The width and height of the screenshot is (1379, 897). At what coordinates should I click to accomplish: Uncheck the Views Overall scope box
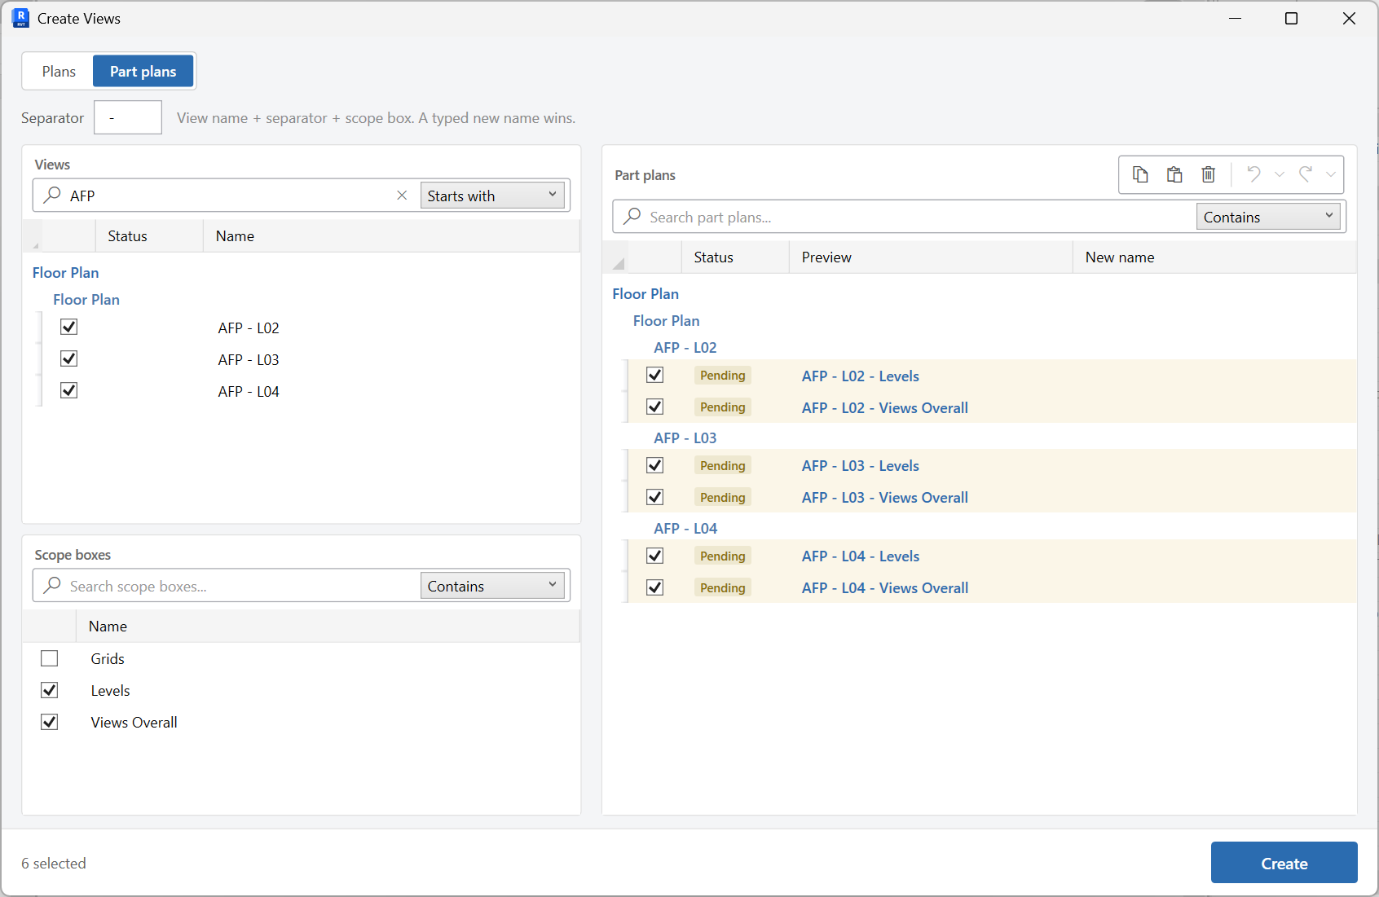(x=50, y=722)
